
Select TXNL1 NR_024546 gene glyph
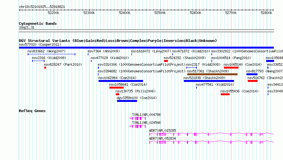[138, 126]
